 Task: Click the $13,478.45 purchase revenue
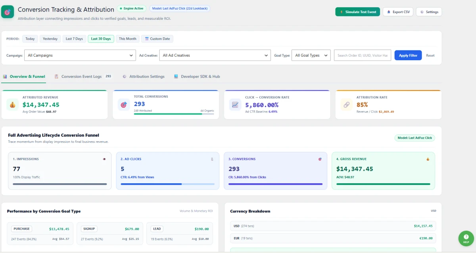click(59, 229)
